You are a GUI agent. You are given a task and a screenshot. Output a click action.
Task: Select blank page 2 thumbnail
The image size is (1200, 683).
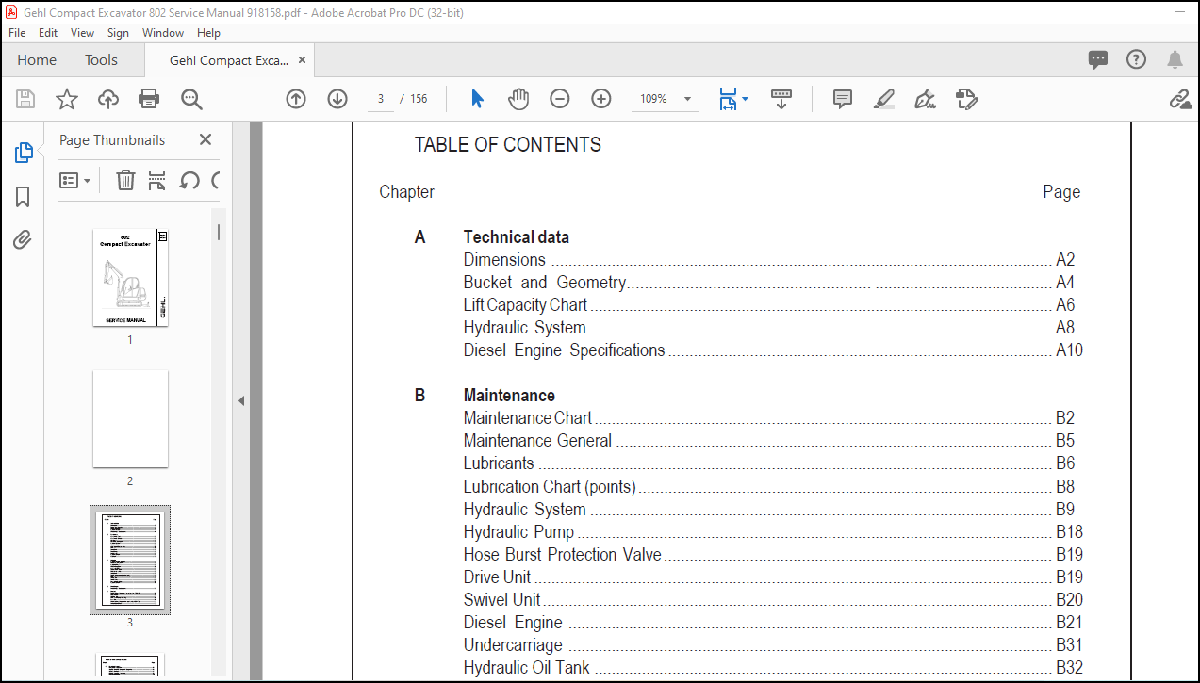pyautogui.click(x=130, y=419)
